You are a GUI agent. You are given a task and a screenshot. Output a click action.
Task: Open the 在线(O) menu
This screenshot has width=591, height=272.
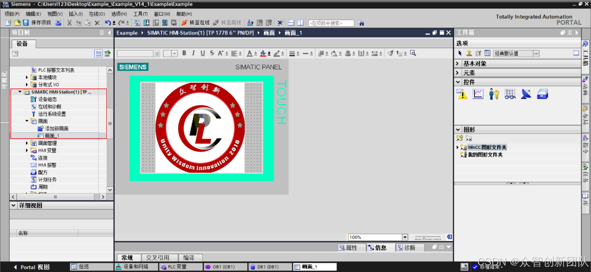pos(97,14)
